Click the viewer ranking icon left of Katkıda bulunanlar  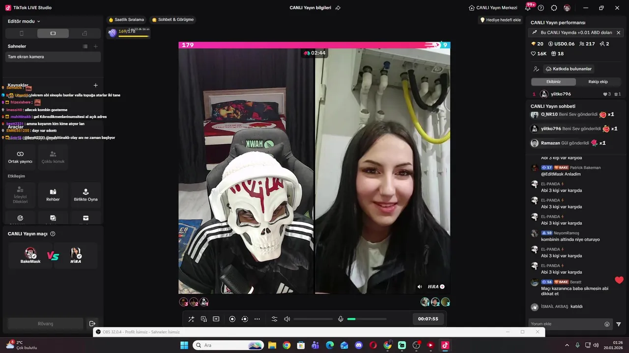click(x=536, y=69)
